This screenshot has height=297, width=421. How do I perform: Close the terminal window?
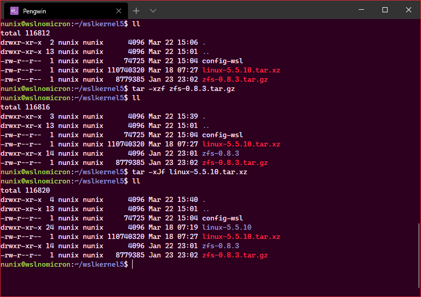pos(409,10)
